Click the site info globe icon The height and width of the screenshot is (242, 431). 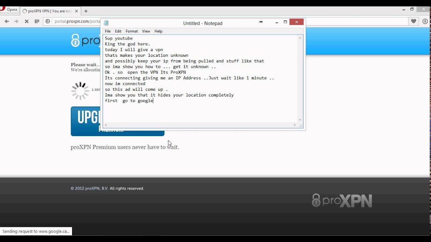[x=48, y=21]
